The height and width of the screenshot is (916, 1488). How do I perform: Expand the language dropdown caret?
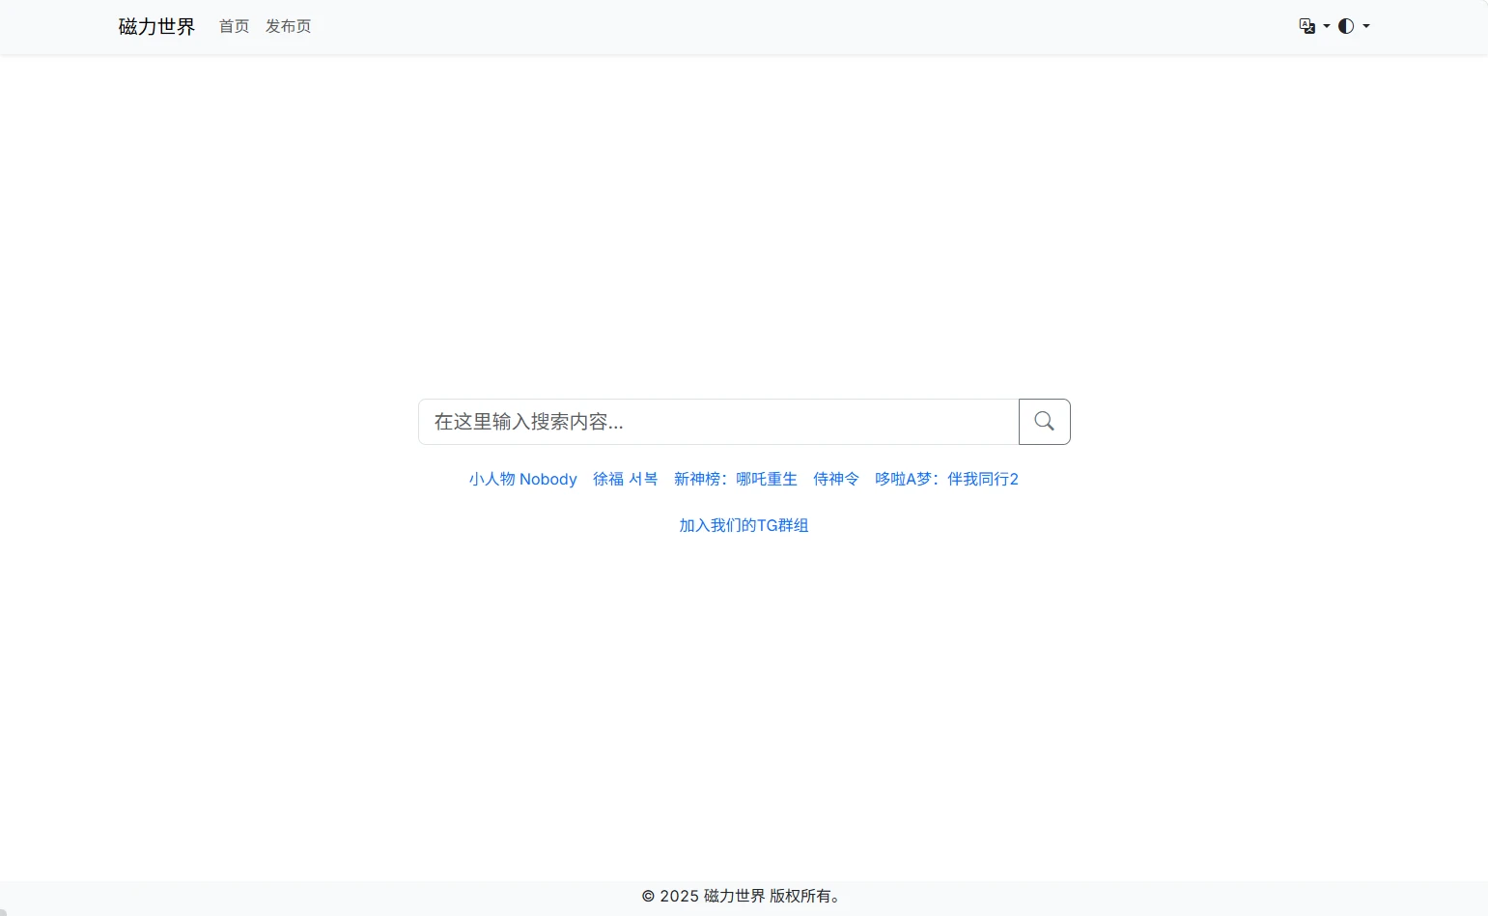pos(1327,26)
